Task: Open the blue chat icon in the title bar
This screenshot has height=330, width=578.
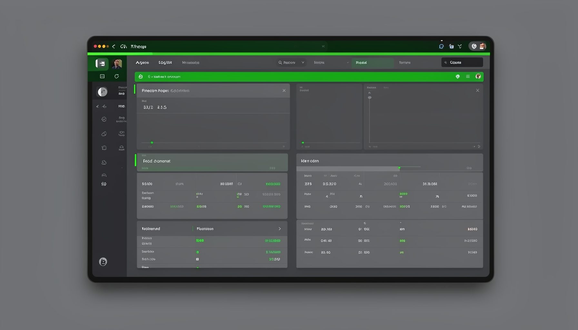Action: (x=441, y=46)
